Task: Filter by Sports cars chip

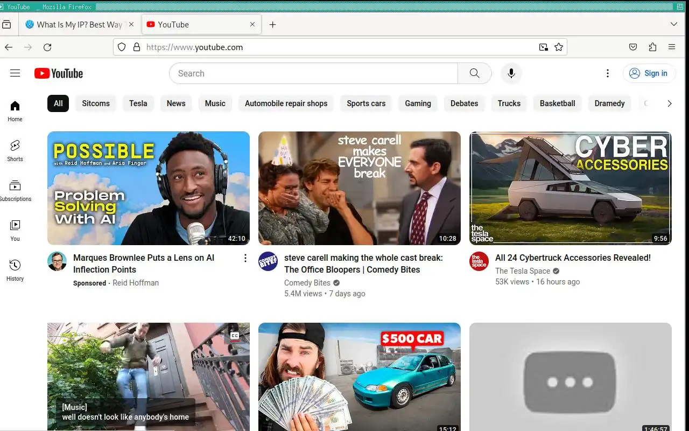Action: tap(366, 103)
